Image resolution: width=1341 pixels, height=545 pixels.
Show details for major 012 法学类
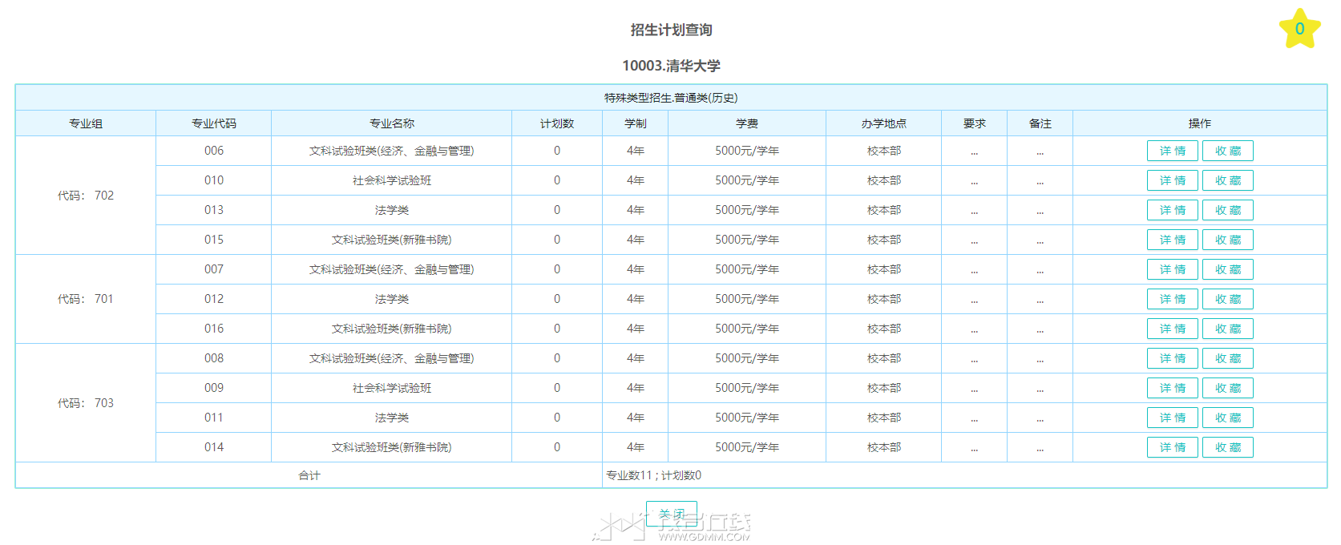tap(1173, 299)
